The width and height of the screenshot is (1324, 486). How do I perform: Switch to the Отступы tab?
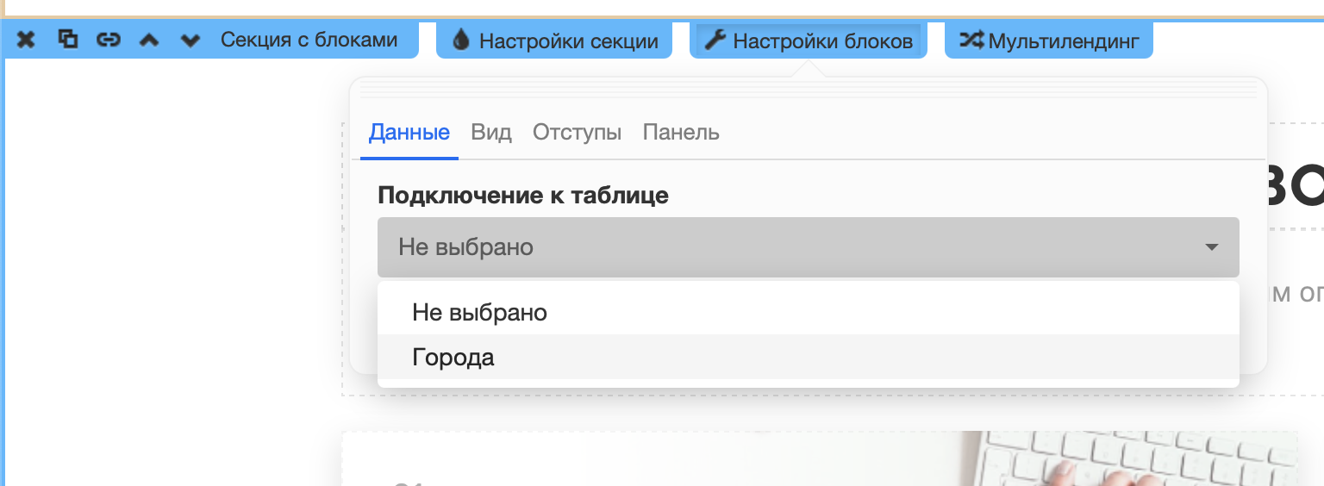coord(577,133)
